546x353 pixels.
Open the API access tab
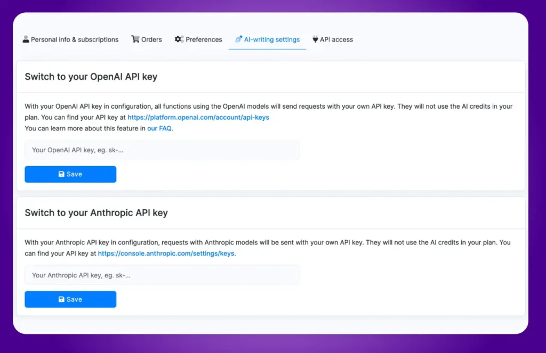pos(333,39)
